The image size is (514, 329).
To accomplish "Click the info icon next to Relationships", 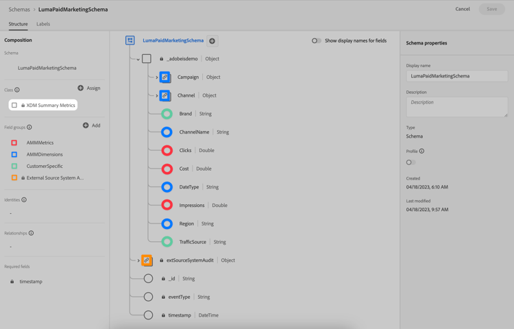I will coord(31,233).
